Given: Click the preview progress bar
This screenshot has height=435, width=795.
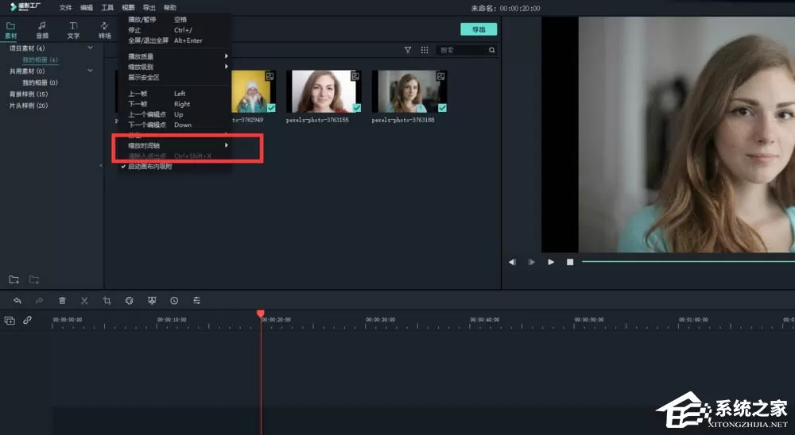Looking at the screenshot, I should point(688,262).
